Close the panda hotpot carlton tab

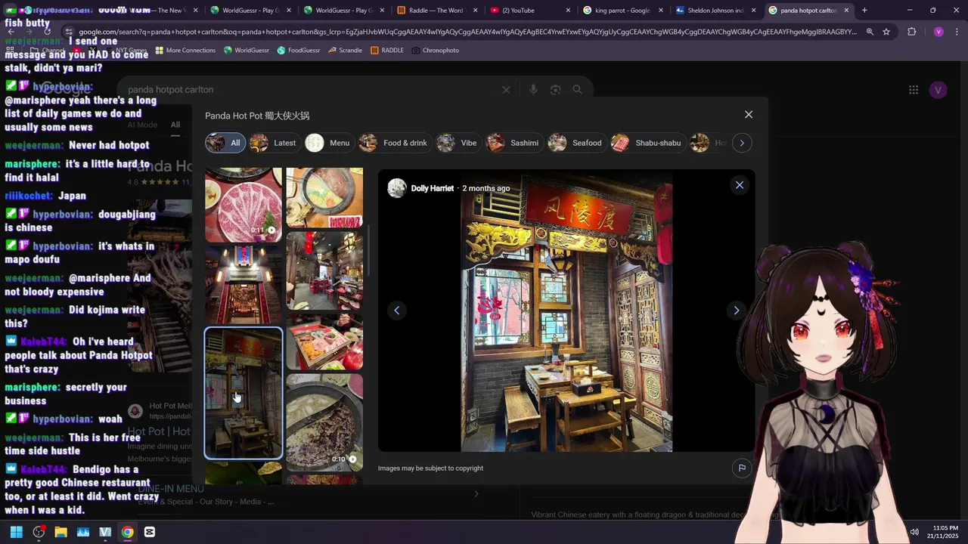(x=846, y=11)
